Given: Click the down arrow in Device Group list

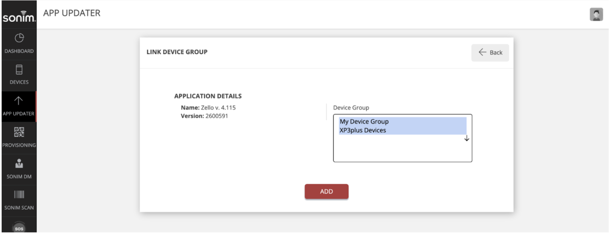Looking at the screenshot, I should click(x=466, y=139).
